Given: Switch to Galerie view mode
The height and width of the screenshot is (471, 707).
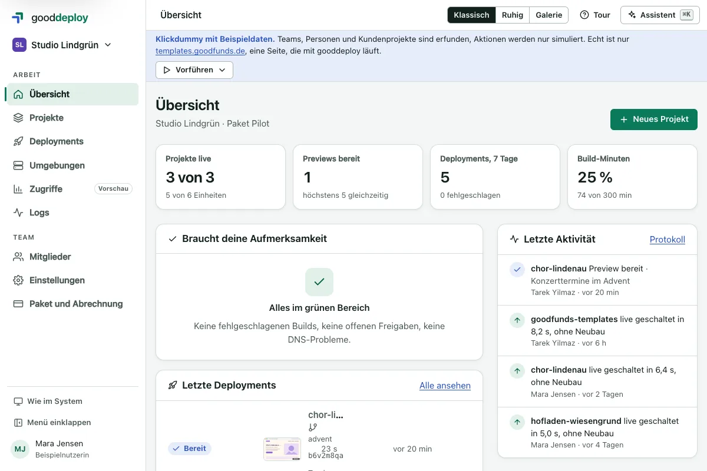Looking at the screenshot, I should coord(549,15).
